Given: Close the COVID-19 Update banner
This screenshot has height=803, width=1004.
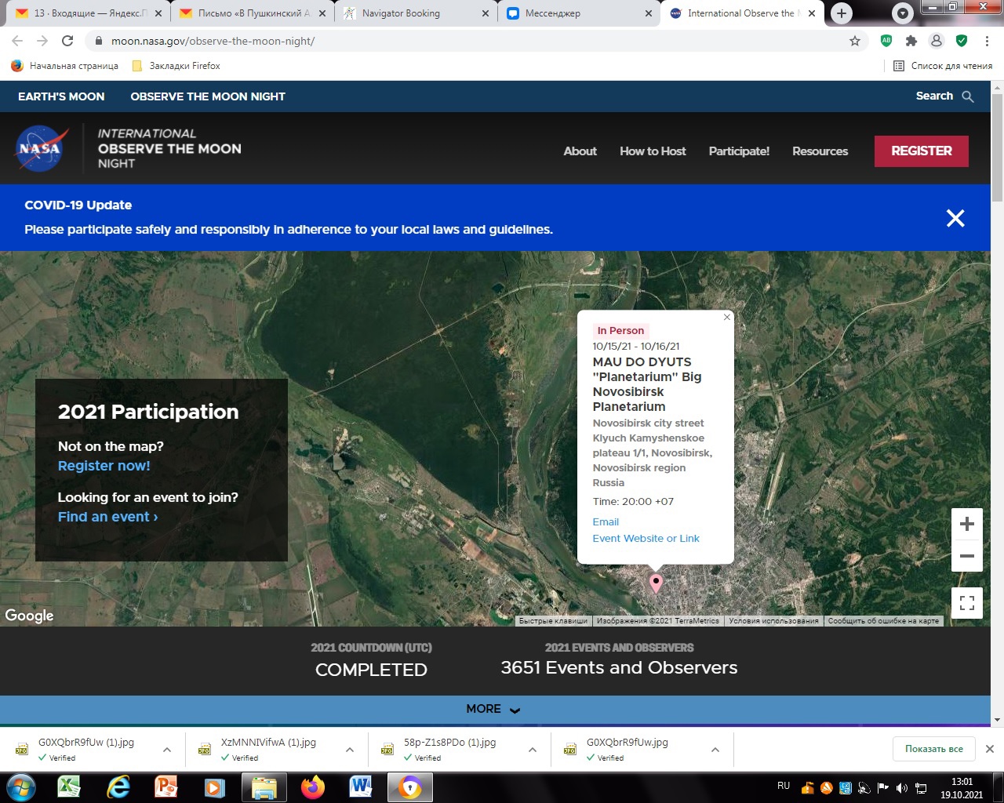Looking at the screenshot, I should point(955,218).
